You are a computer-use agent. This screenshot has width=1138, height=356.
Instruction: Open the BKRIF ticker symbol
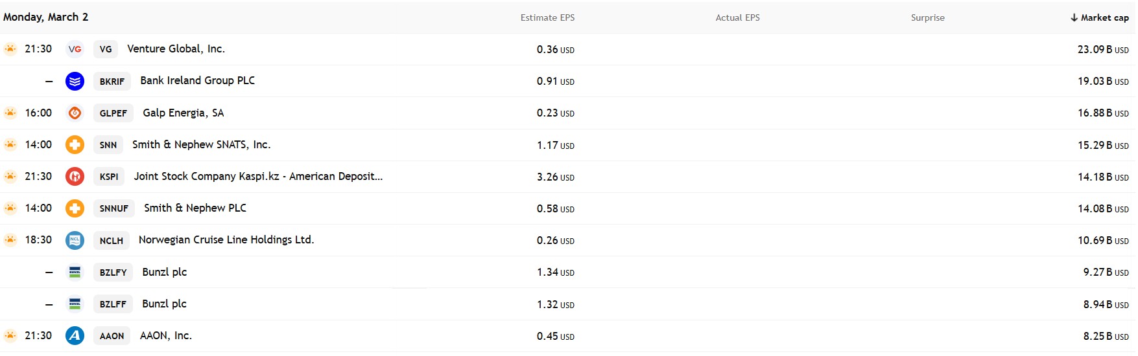[x=112, y=81]
